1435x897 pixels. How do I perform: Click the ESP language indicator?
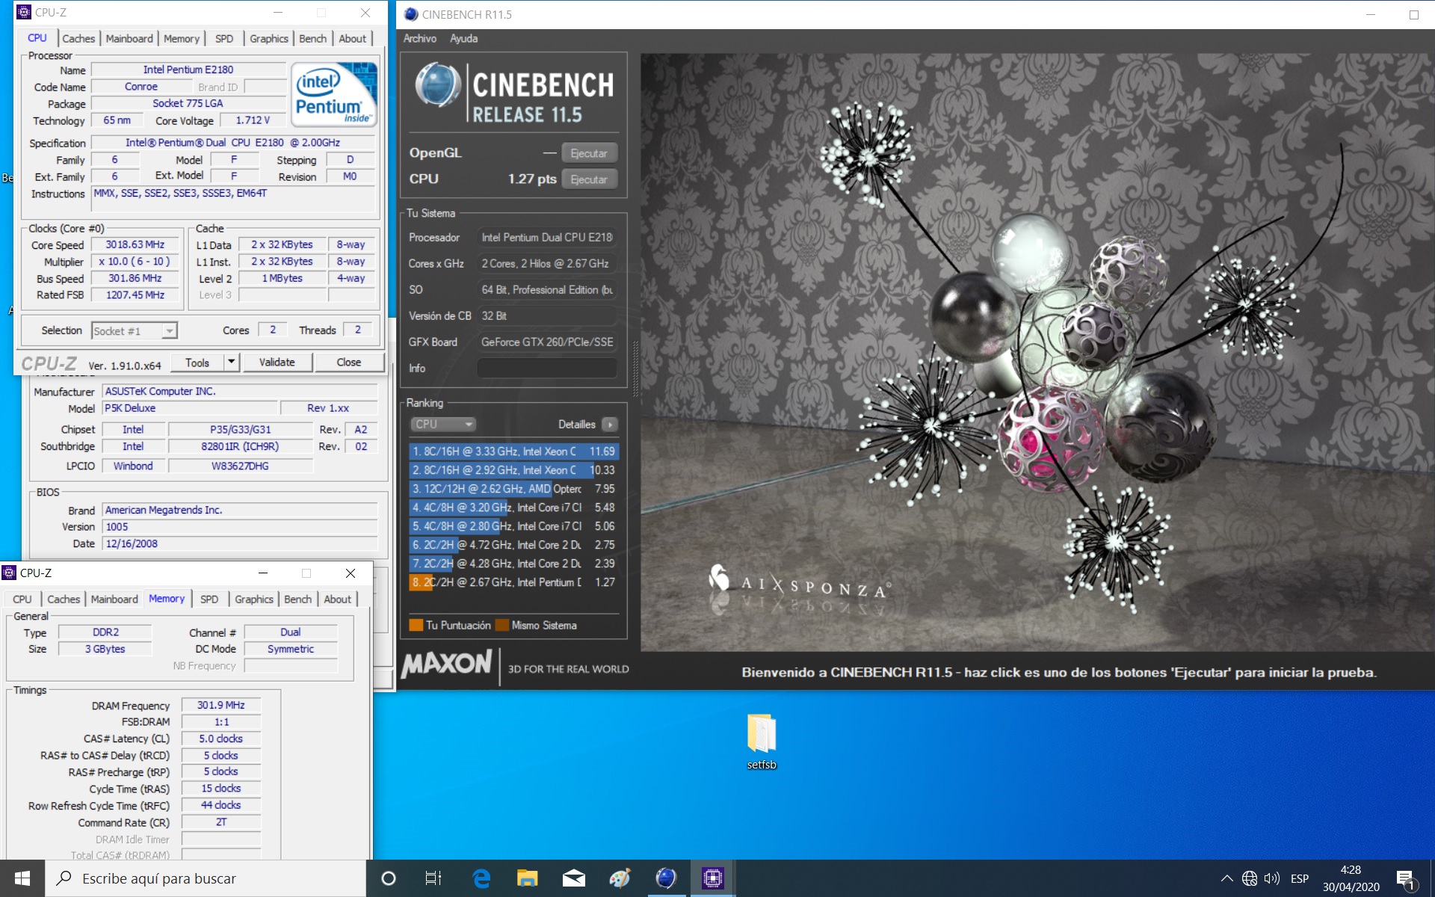coord(1300,878)
